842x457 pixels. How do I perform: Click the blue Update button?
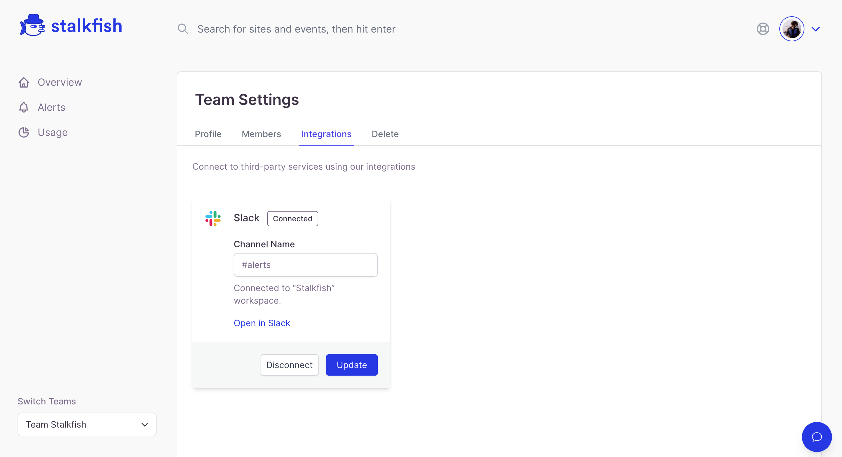point(351,365)
